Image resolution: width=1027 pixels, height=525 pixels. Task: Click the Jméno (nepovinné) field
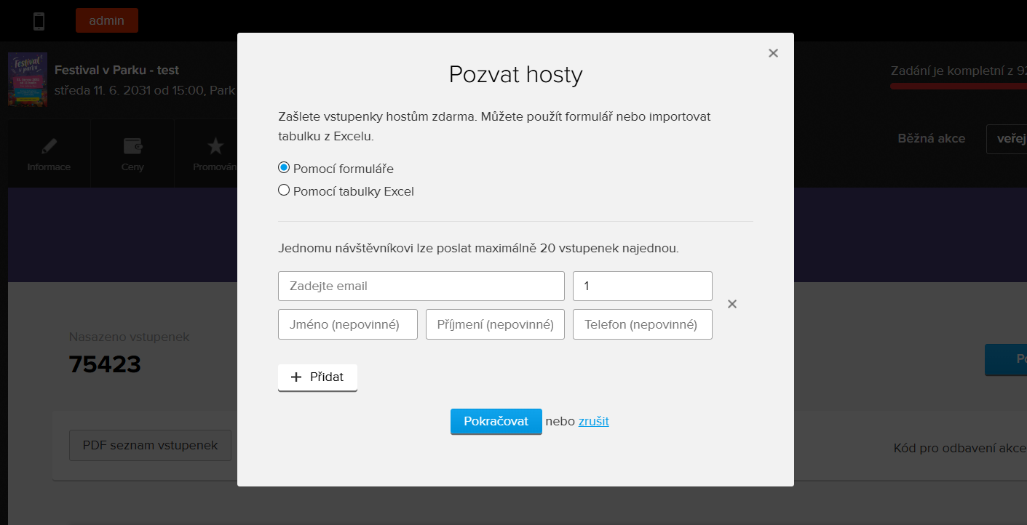point(347,324)
